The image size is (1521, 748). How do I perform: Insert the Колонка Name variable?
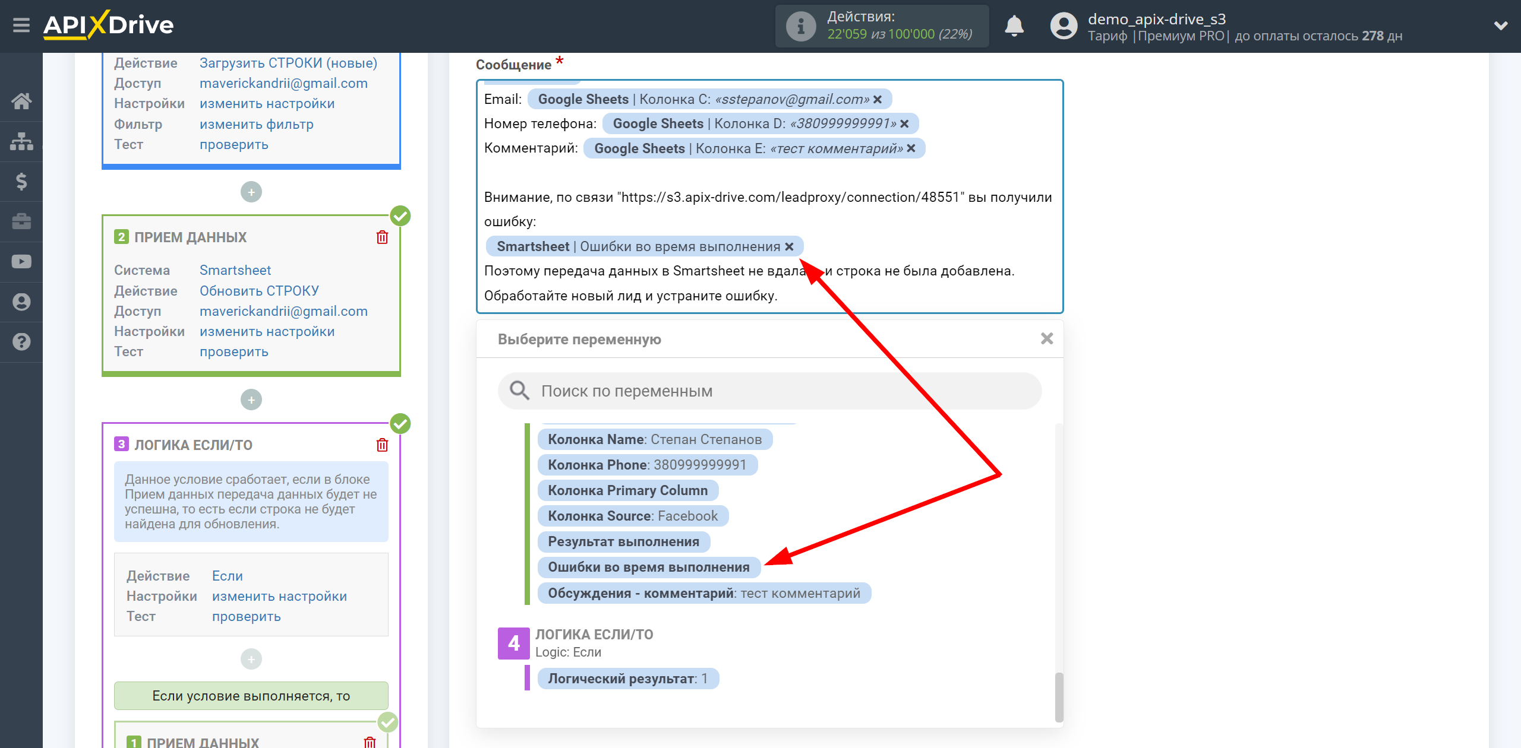tap(655, 439)
